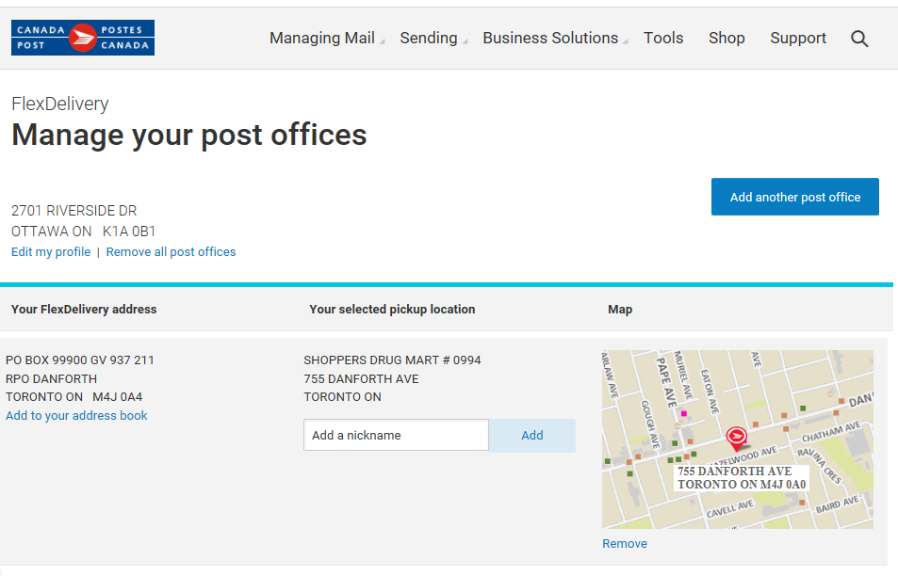898x576 pixels.
Task: Select the RPO DANFORTH text line
Action: pos(51,378)
